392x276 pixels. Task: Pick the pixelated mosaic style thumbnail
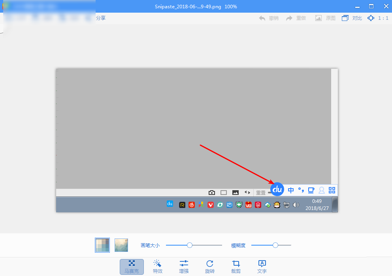102,245
